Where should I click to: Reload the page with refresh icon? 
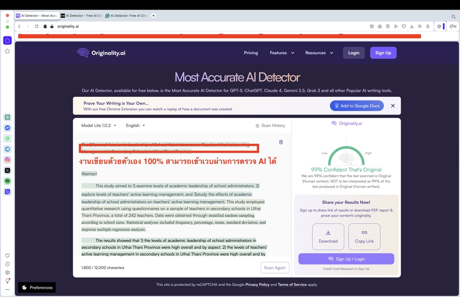(36, 26)
